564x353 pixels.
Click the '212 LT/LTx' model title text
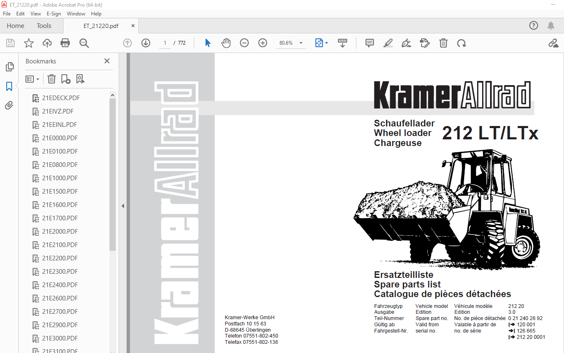tap(490, 134)
